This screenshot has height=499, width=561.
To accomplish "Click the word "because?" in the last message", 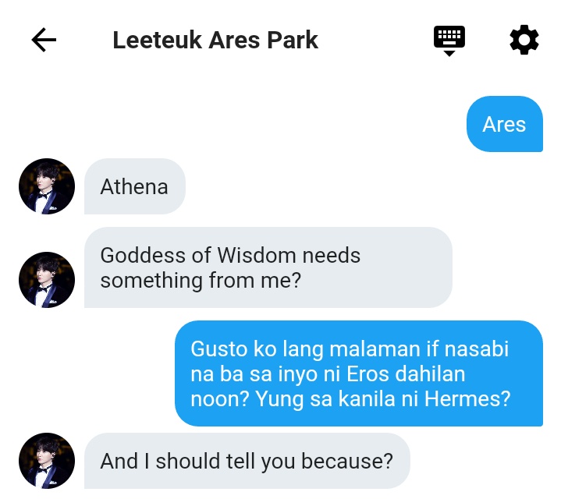I will coord(347,461).
